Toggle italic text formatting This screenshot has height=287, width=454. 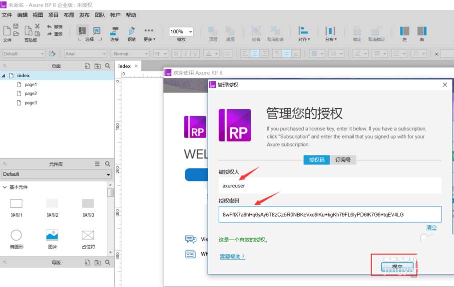tap(185, 54)
